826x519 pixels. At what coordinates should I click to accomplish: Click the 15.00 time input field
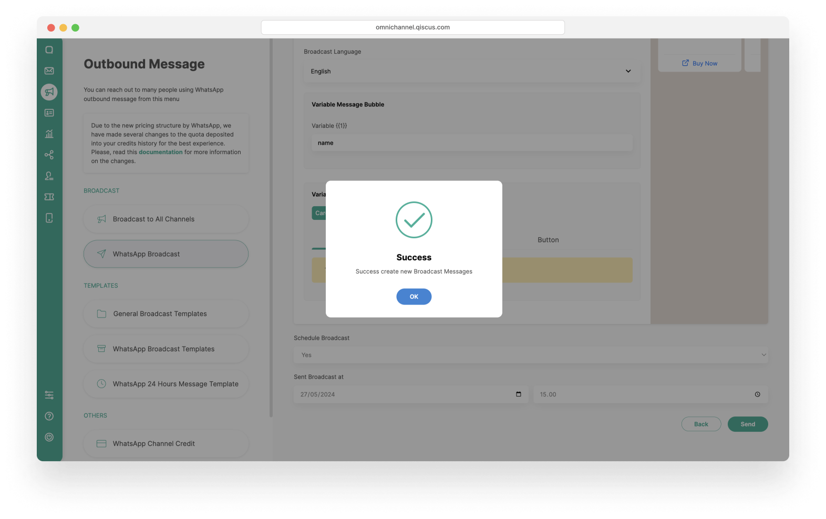point(651,394)
